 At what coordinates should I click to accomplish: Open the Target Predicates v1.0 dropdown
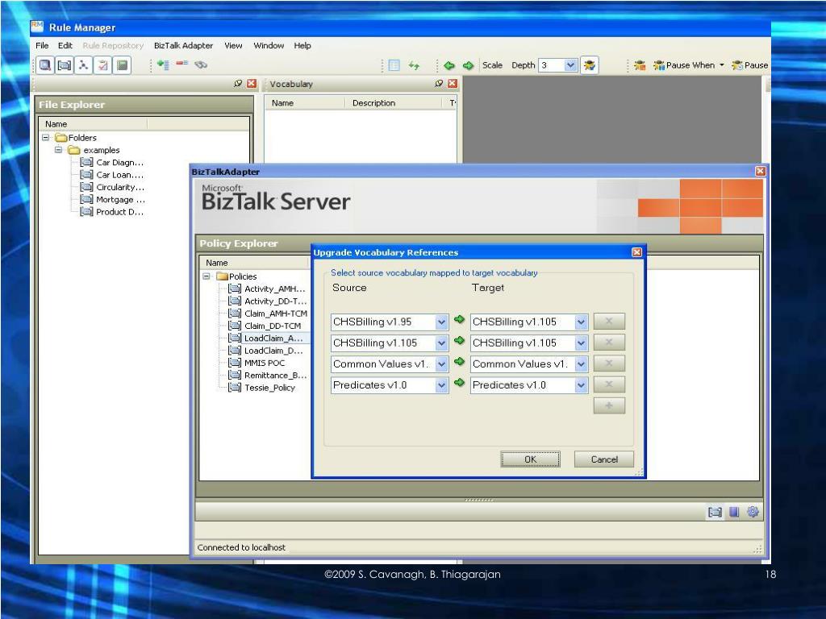pos(581,385)
